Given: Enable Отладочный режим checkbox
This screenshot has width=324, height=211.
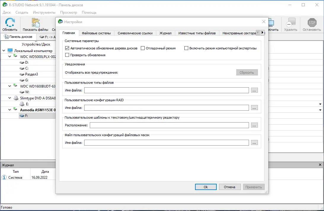Looking at the screenshot, I should [x=143, y=48].
